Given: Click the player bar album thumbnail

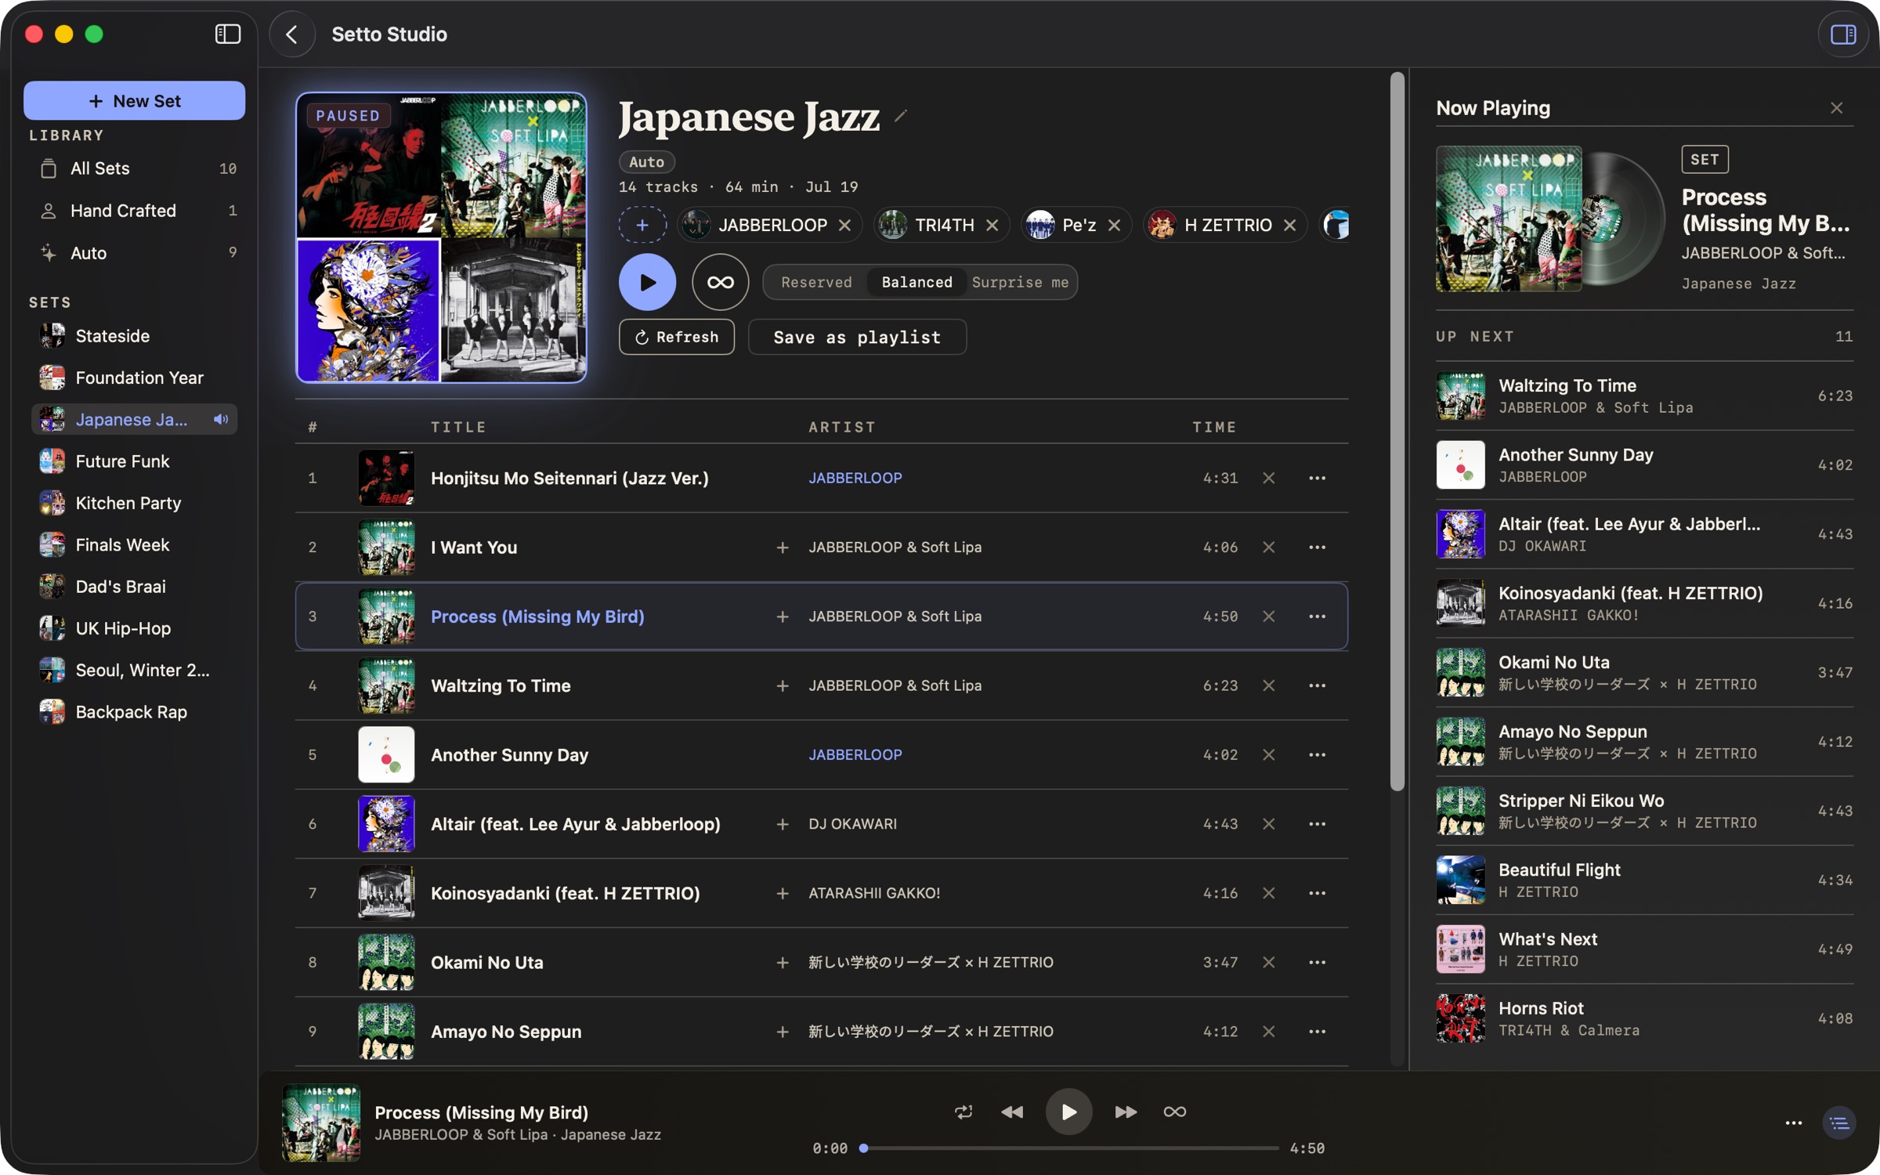Looking at the screenshot, I should (320, 1123).
